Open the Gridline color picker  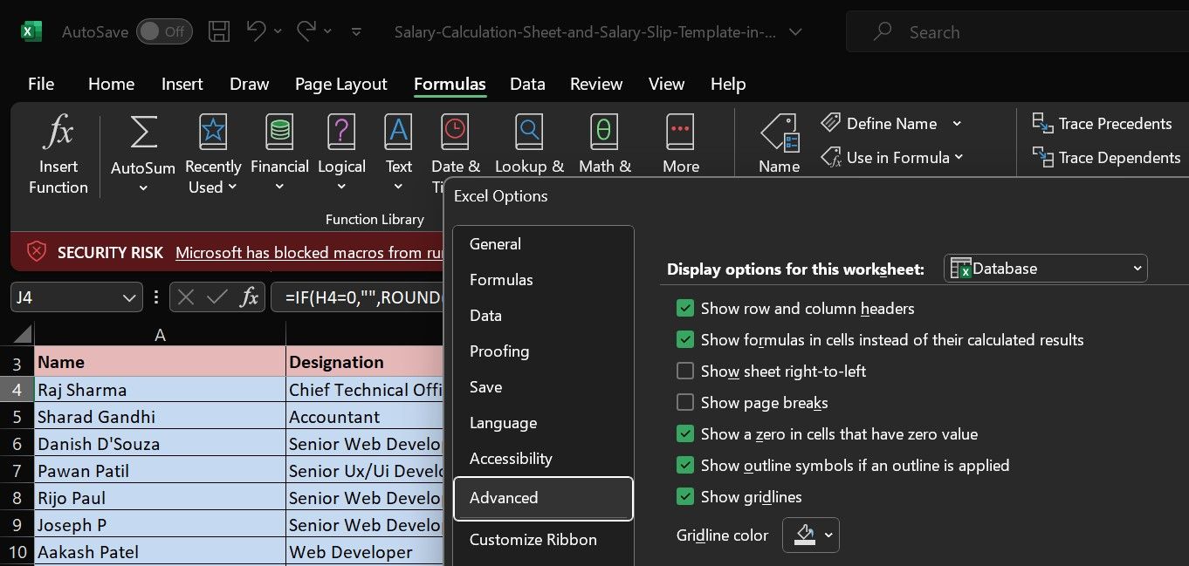(811, 535)
